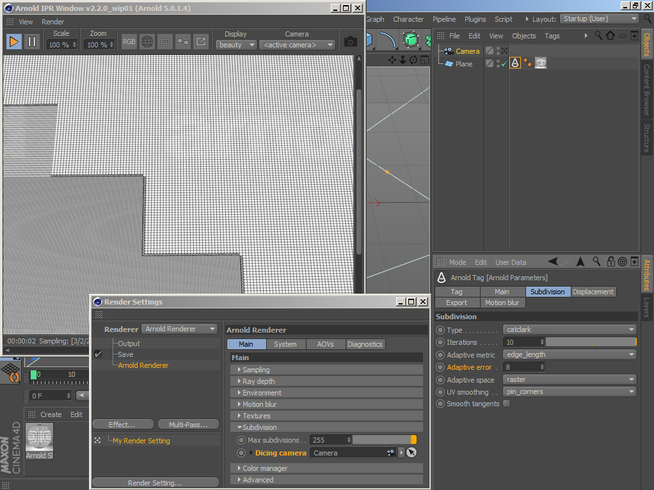Click the Max subdivisions slider bar
This screenshot has width=654, height=490.
(x=384, y=440)
